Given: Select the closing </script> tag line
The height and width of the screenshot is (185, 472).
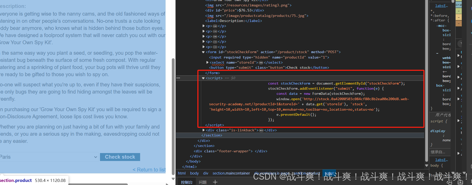Looking at the screenshot, I should (215, 125).
